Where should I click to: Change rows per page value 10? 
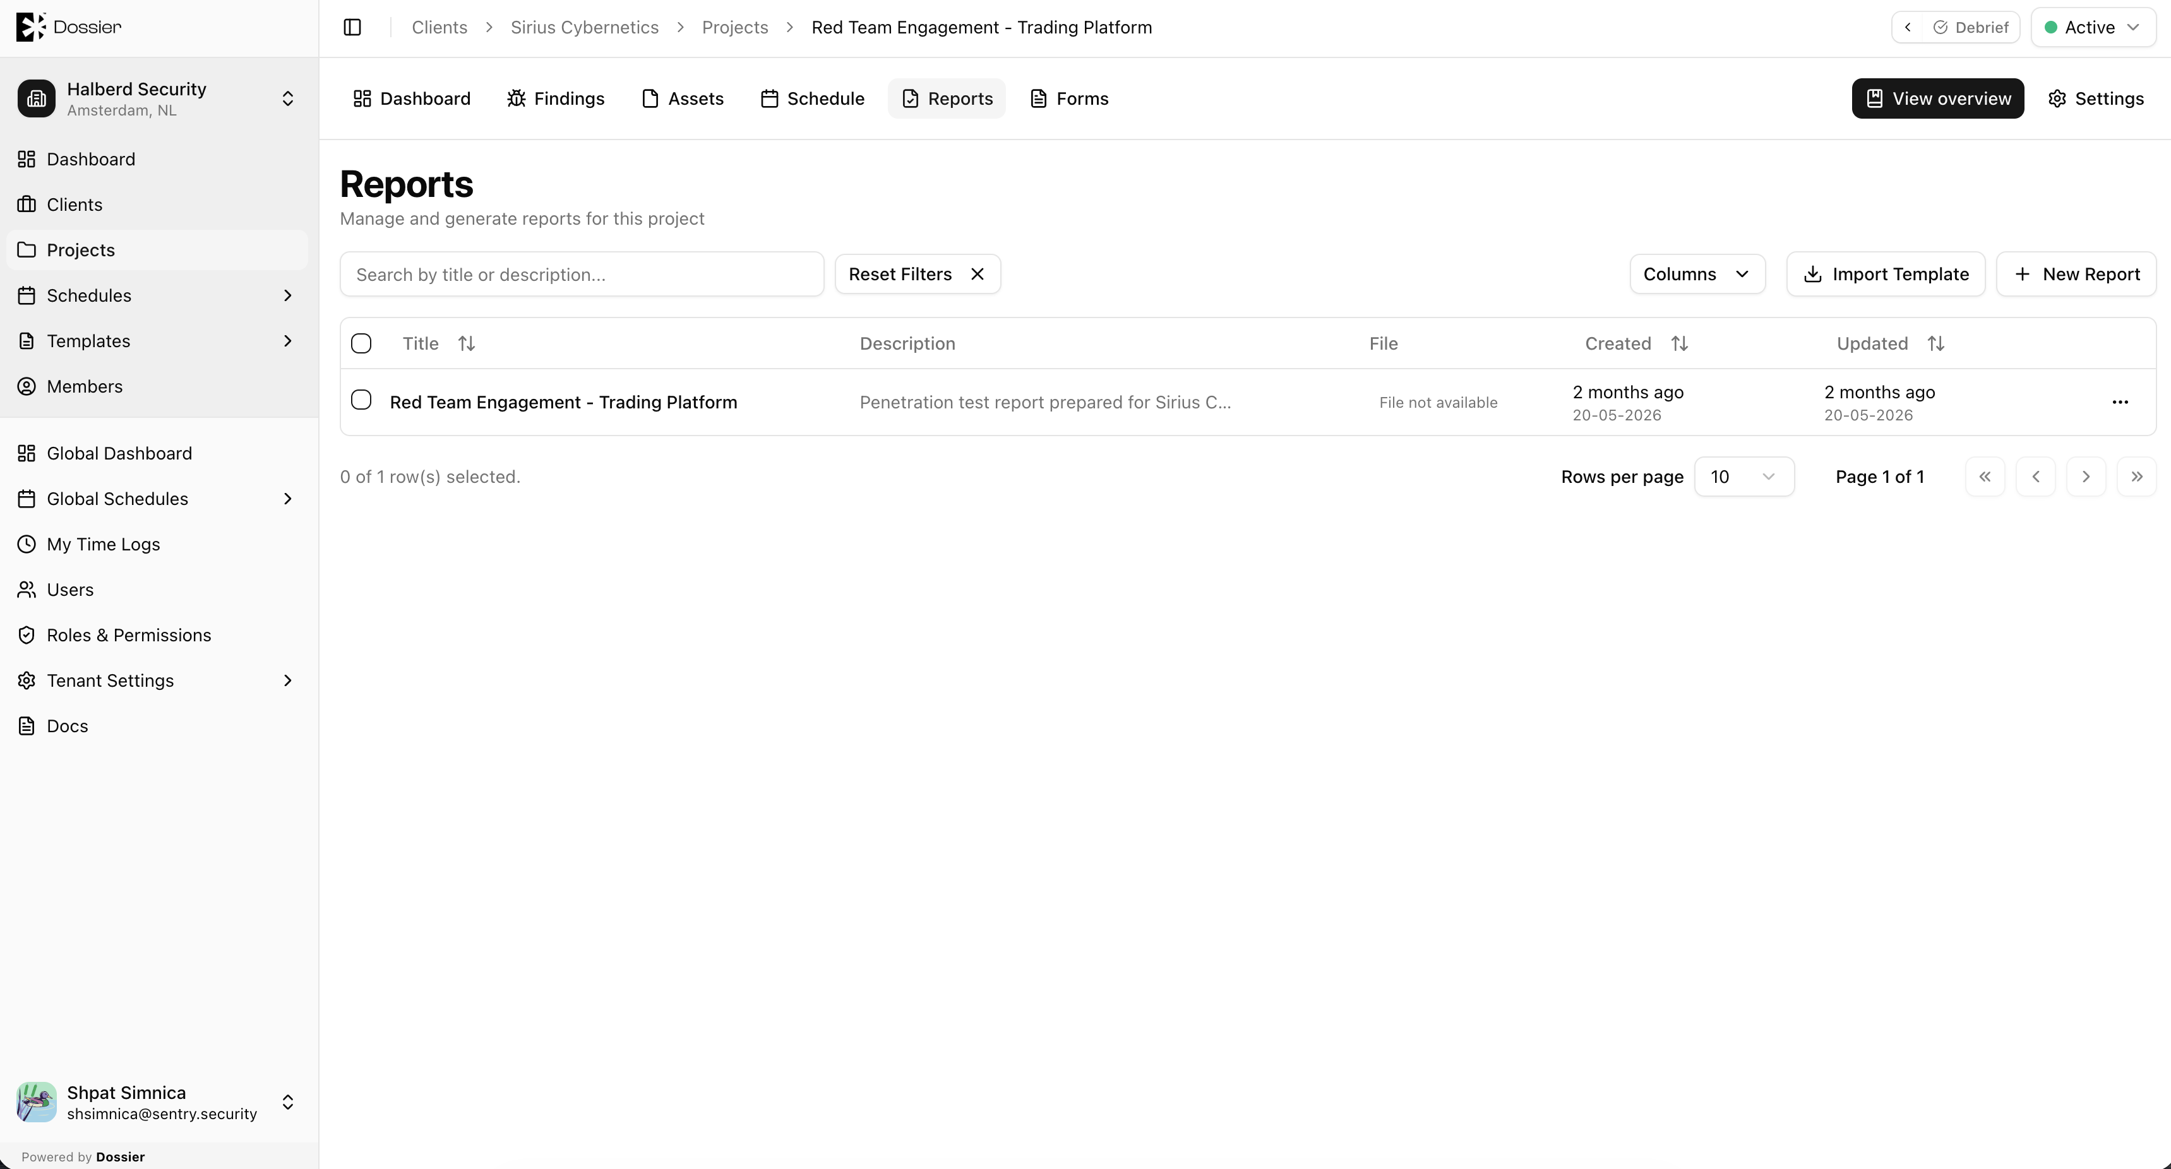point(1743,477)
